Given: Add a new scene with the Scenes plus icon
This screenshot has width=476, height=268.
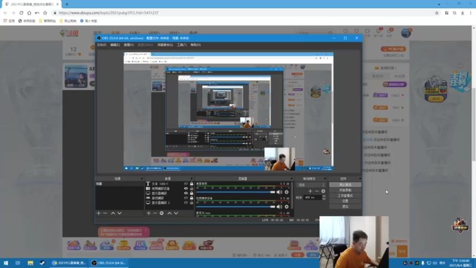Looking at the screenshot, I should [98, 213].
